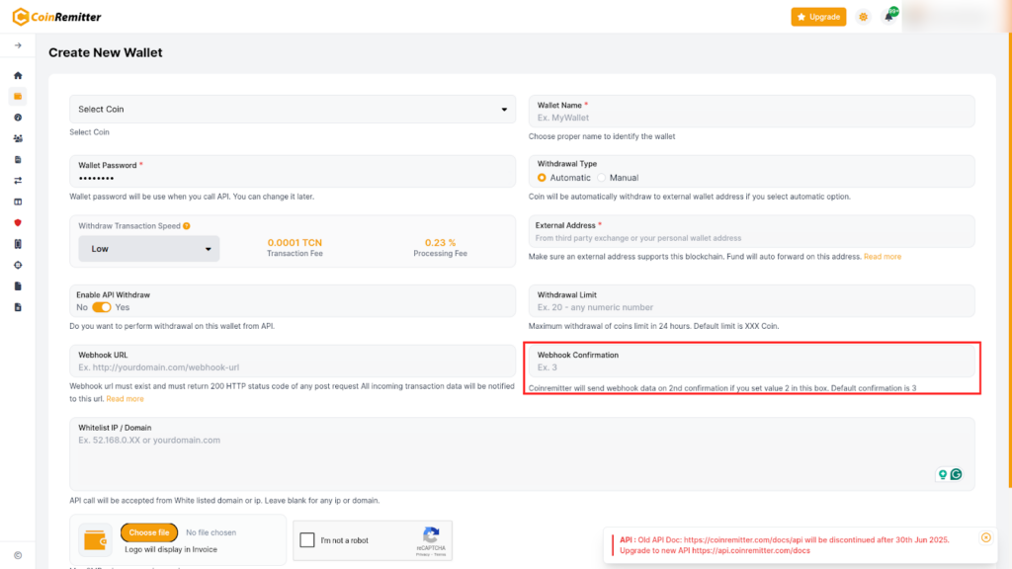
Task: Click the Home icon in the sidebar
Action: (18, 75)
